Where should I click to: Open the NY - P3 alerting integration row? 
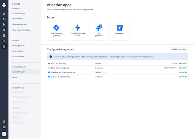(118, 63)
